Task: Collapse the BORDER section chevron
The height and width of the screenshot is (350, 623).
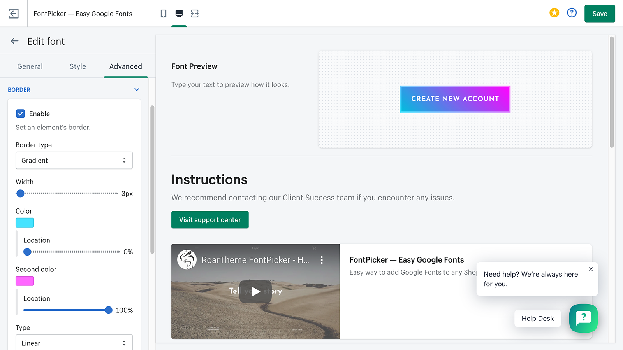Action: click(137, 89)
